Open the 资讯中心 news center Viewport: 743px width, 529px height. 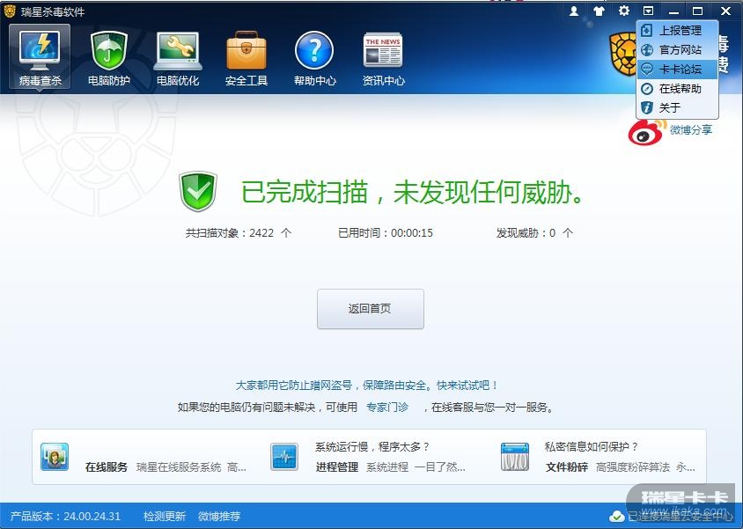383,57
